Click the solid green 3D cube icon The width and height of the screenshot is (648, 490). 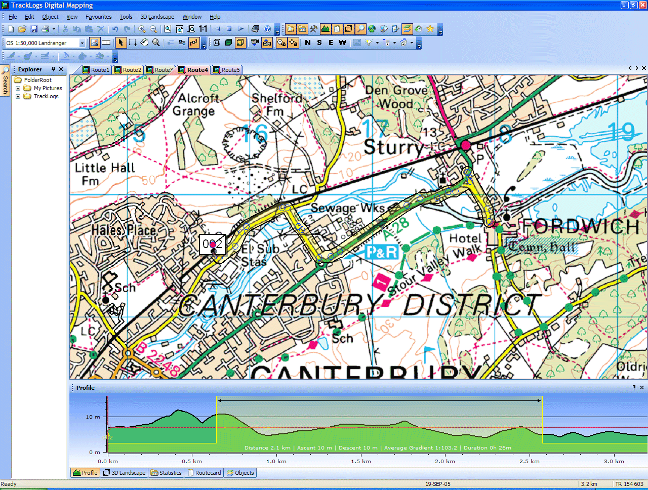pos(228,43)
